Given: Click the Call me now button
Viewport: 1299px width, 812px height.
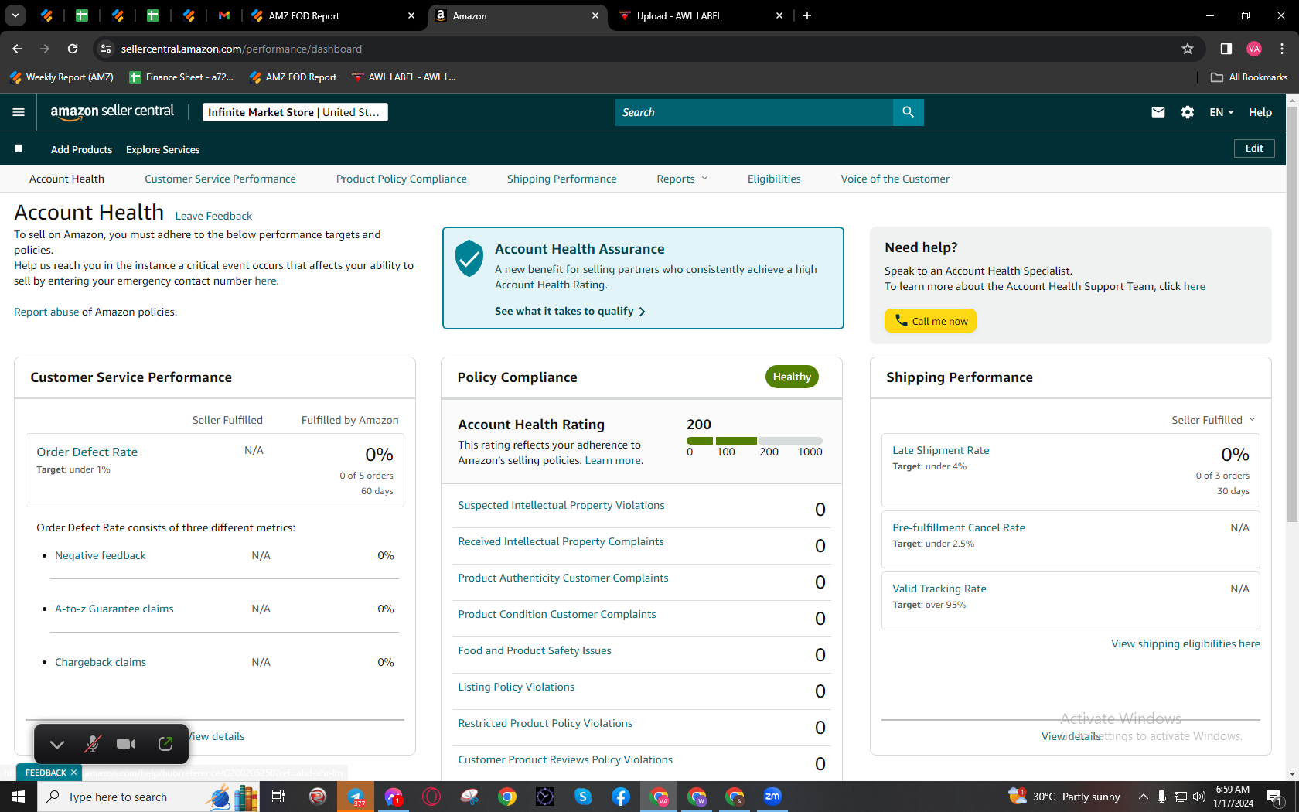Looking at the screenshot, I should click(931, 321).
